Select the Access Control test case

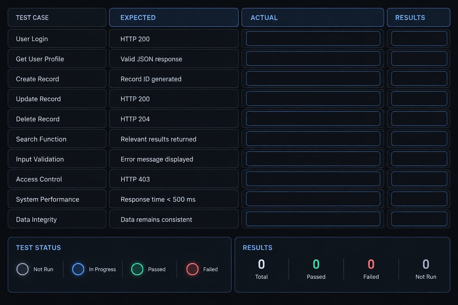click(57, 178)
